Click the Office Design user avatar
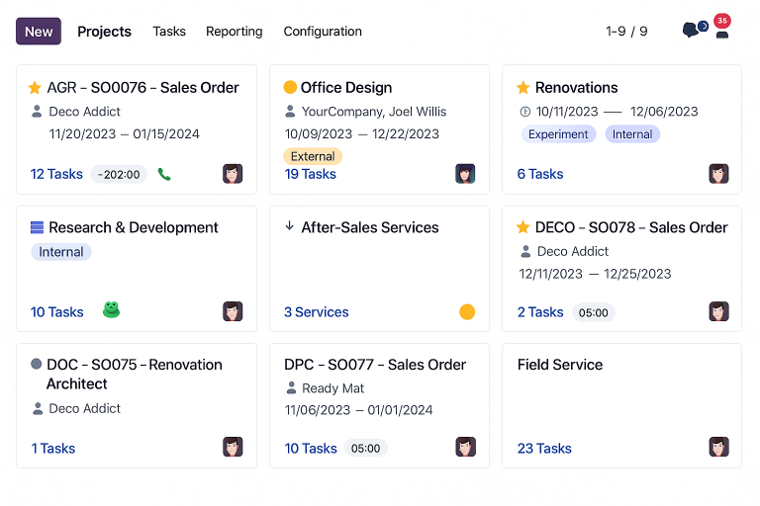The image size is (760, 506). point(465,174)
